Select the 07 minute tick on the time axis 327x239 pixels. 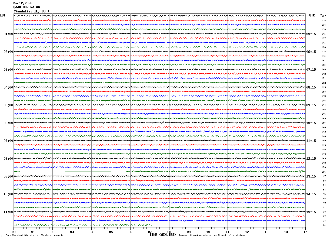[150, 232]
